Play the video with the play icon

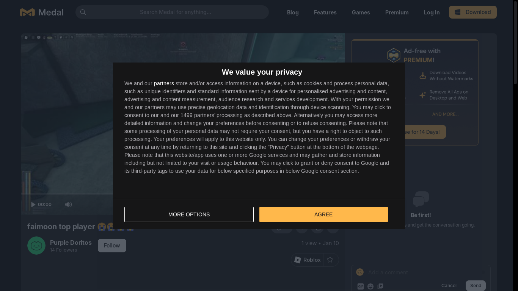coord(33,205)
